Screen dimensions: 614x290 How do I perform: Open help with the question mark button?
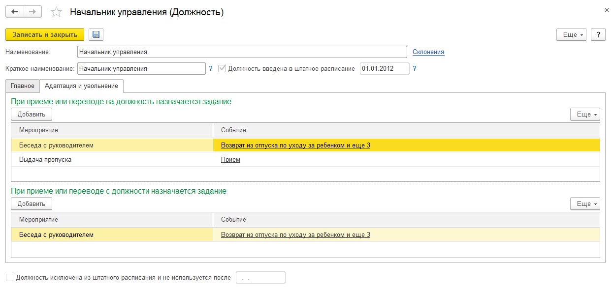(598, 34)
